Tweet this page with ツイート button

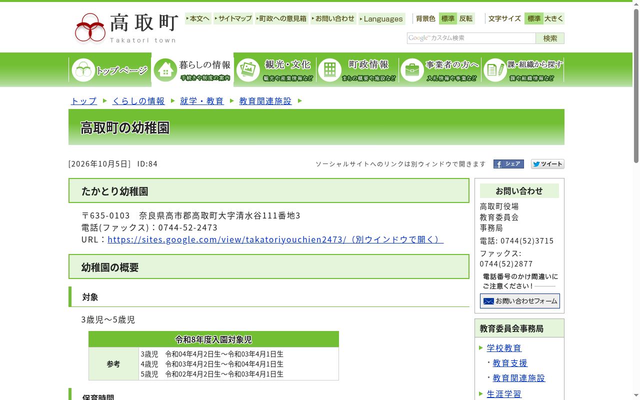(547, 164)
